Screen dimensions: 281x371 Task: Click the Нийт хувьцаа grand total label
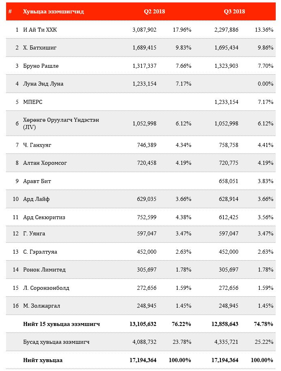point(43,360)
